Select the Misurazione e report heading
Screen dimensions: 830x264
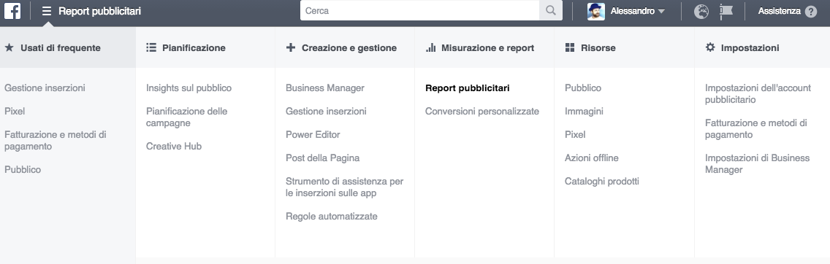coord(487,48)
